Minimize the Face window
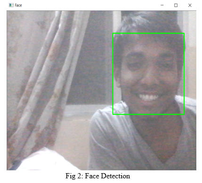Viewport: 202px width, 183px height. coord(162,5)
